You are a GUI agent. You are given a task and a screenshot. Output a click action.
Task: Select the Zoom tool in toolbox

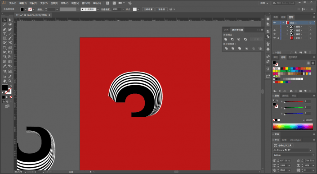point(10,81)
